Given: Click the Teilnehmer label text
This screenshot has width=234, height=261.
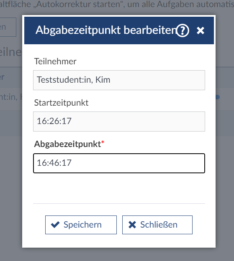Looking at the screenshot, I should (55, 61).
